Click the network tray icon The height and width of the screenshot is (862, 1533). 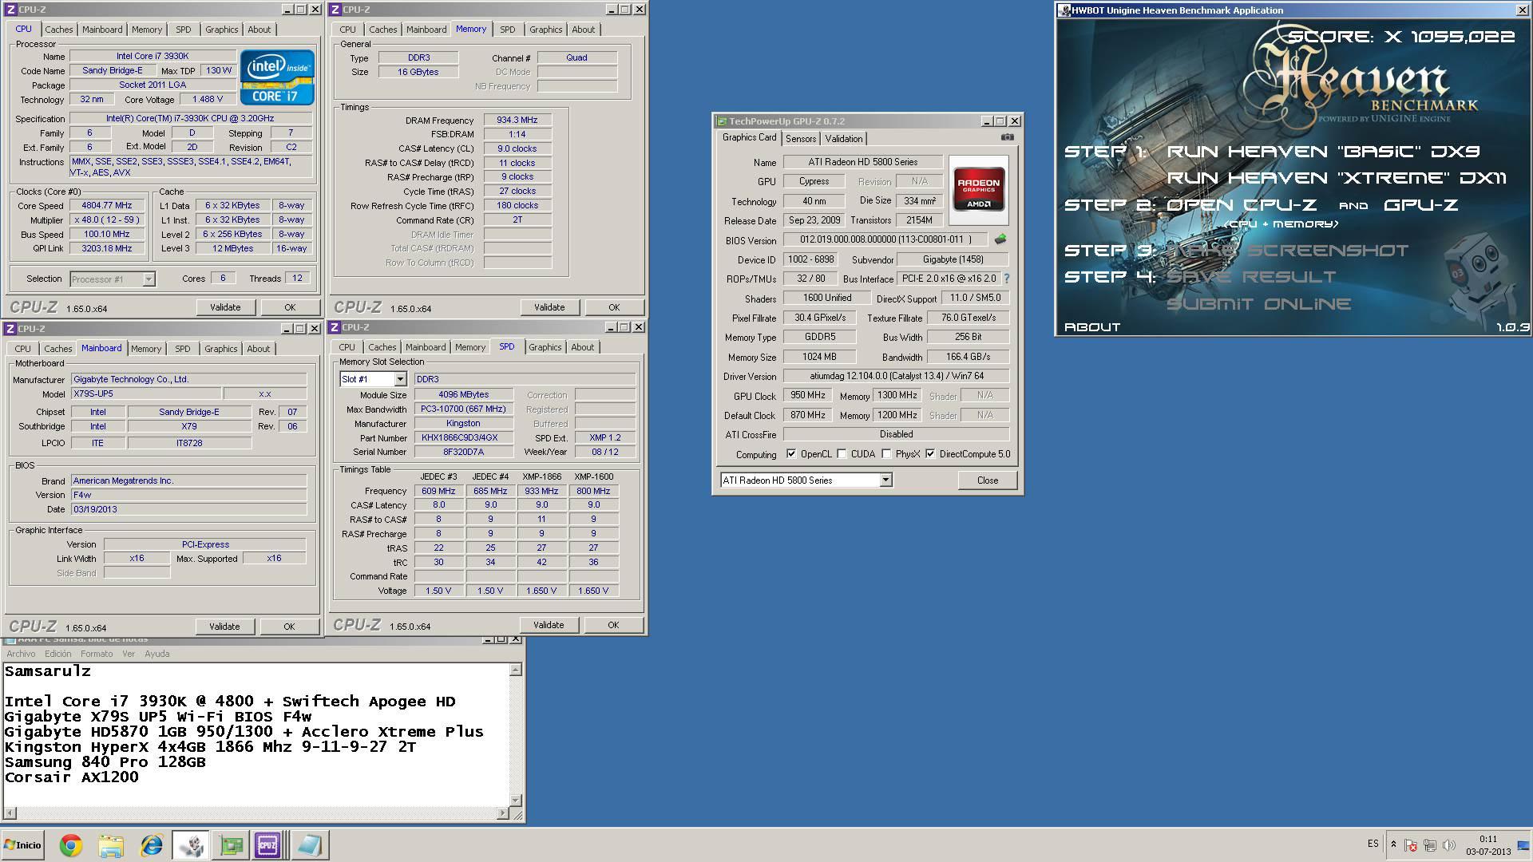click(1429, 845)
